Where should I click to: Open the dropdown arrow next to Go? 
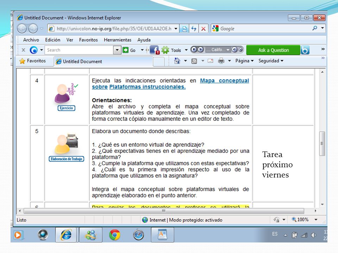click(142, 50)
